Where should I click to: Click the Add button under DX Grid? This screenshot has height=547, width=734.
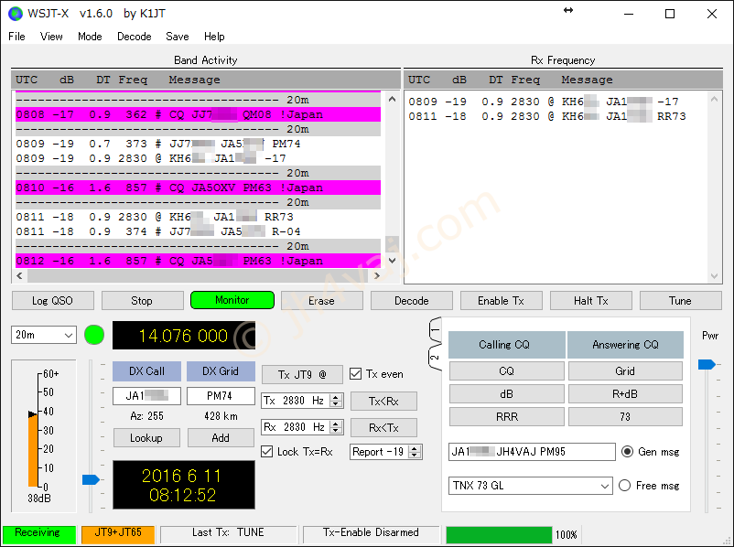221,438
